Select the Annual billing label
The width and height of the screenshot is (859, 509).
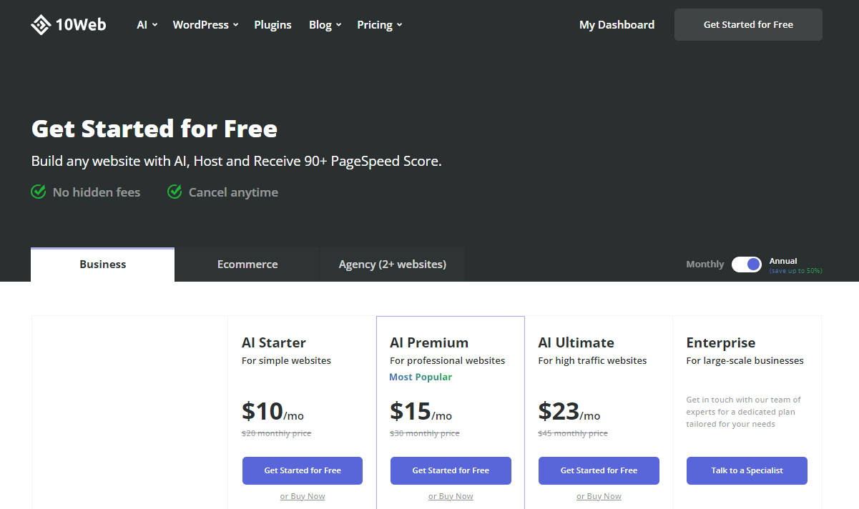point(783,261)
